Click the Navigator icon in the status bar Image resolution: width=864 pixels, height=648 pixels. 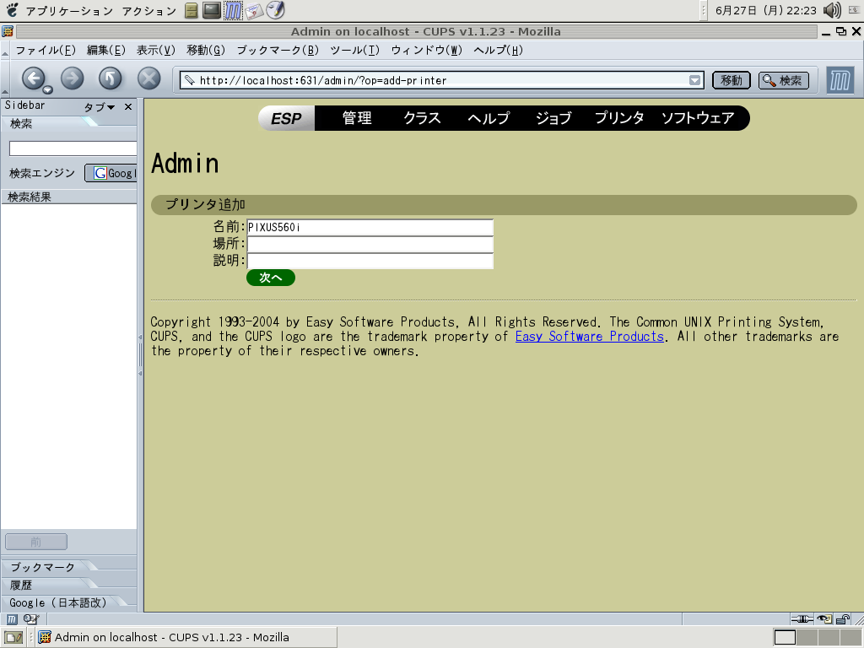[12, 619]
